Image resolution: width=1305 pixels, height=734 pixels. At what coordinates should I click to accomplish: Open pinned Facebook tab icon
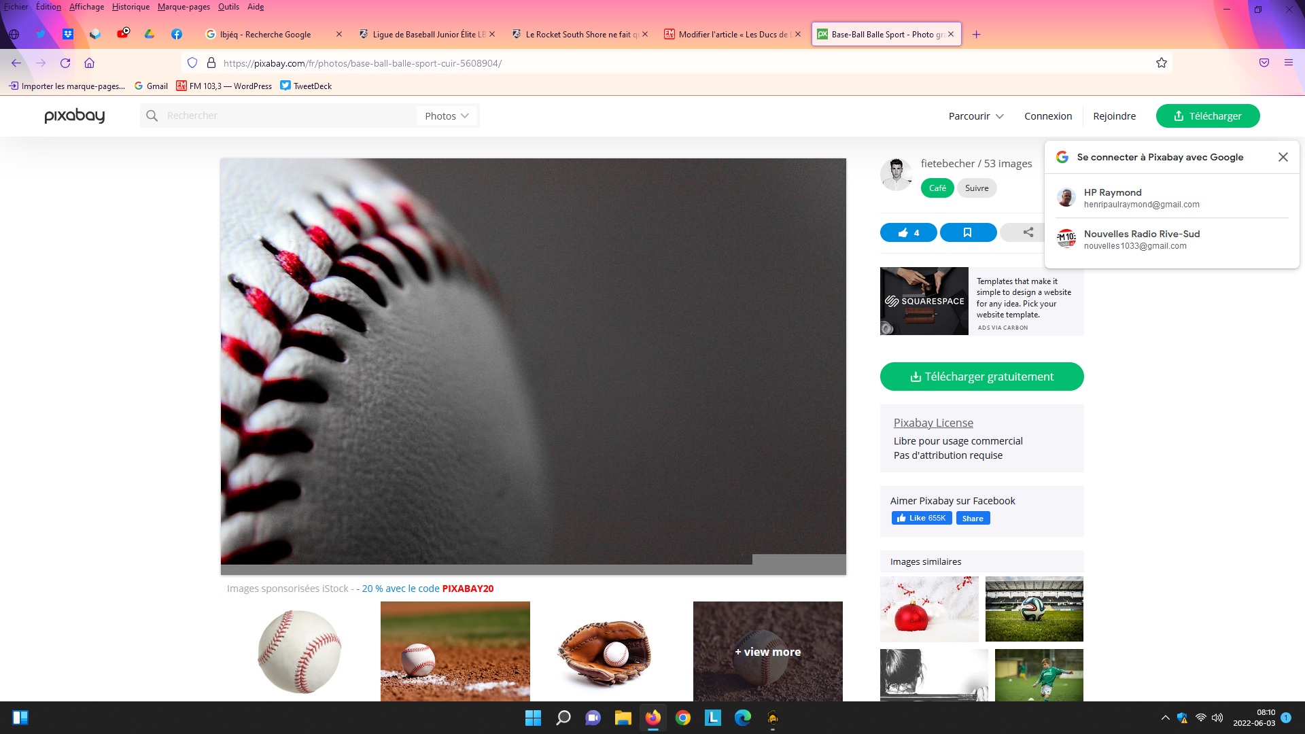click(176, 34)
